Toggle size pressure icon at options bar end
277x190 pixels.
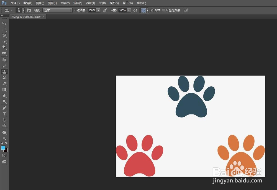(186, 10)
